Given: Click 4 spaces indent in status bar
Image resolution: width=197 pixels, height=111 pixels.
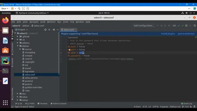Looking at the screenshot, I should 164,107.
